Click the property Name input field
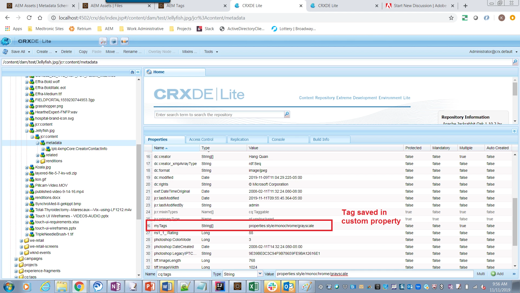 point(184,274)
